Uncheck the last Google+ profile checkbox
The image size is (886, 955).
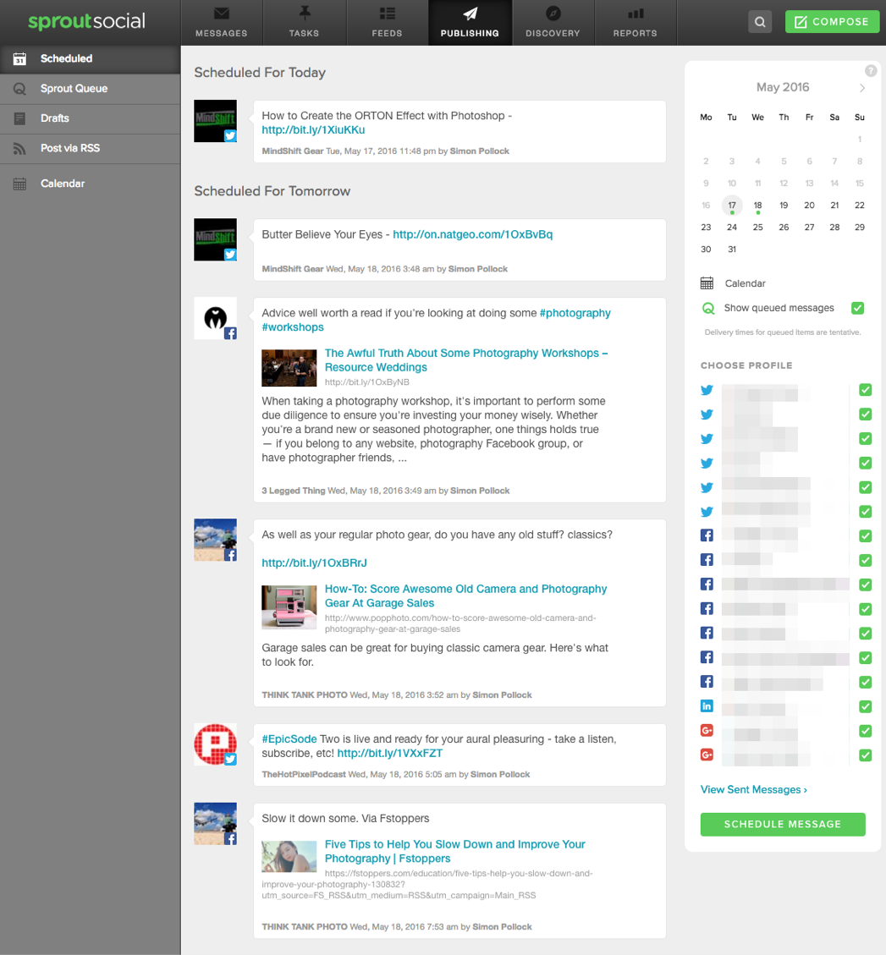866,755
